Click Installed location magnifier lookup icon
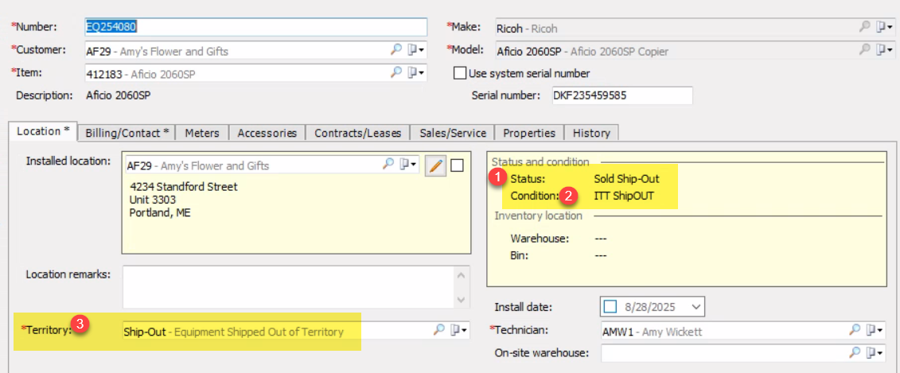The width and height of the screenshot is (900, 373). [388, 164]
